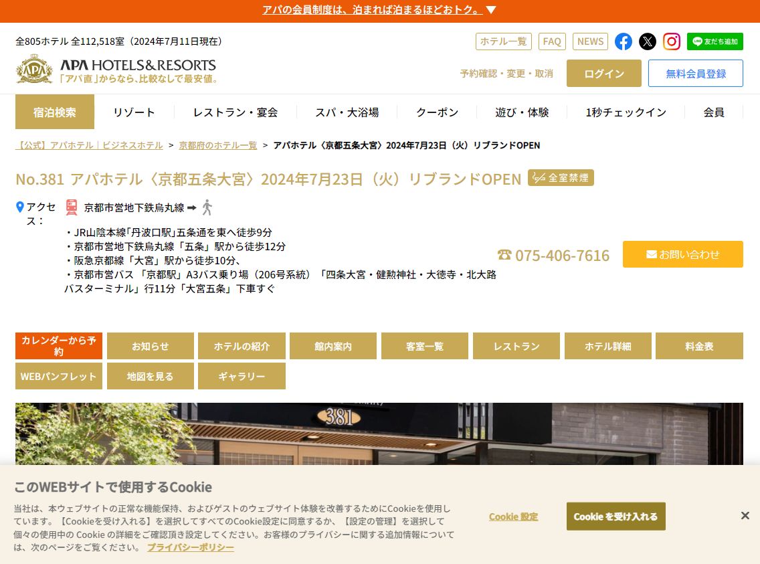The width and height of the screenshot is (760, 564).
Task: Open the アパの会員制度 banner link
Action: point(372,9)
